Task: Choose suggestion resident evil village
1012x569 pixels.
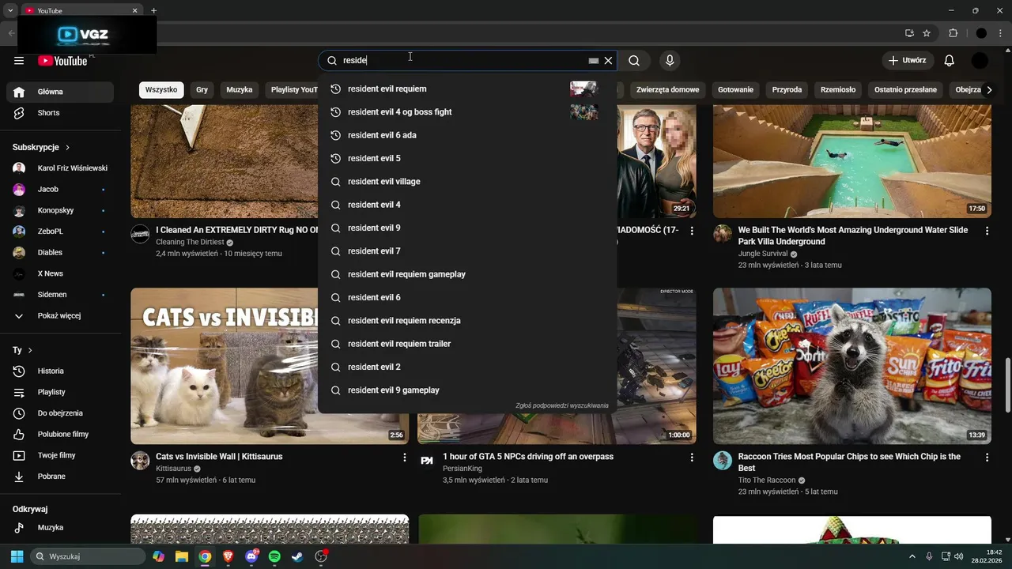Action: tap(467, 182)
